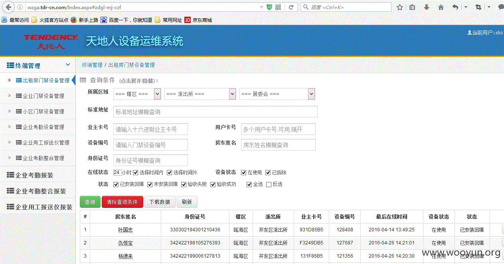Toggle the 选择时间外 checkbox

click(170, 172)
